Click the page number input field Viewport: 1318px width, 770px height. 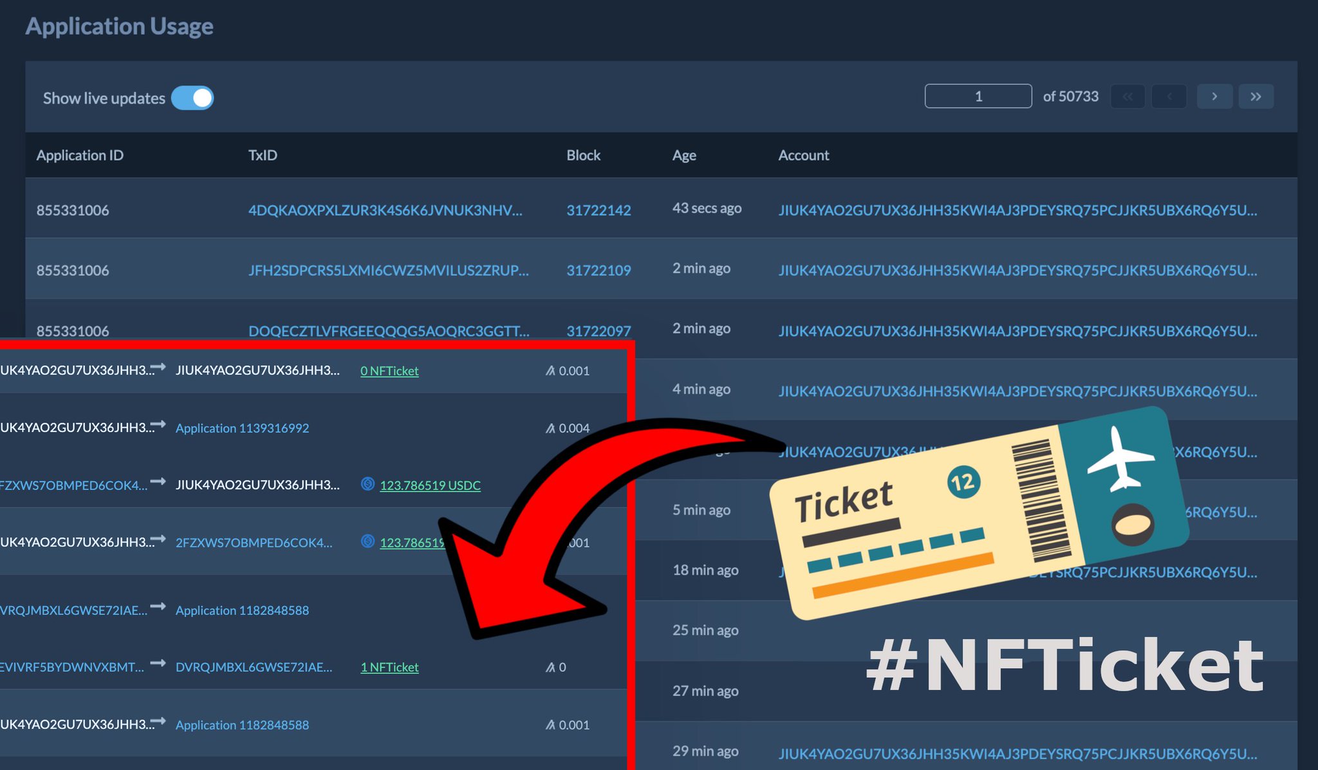978,97
